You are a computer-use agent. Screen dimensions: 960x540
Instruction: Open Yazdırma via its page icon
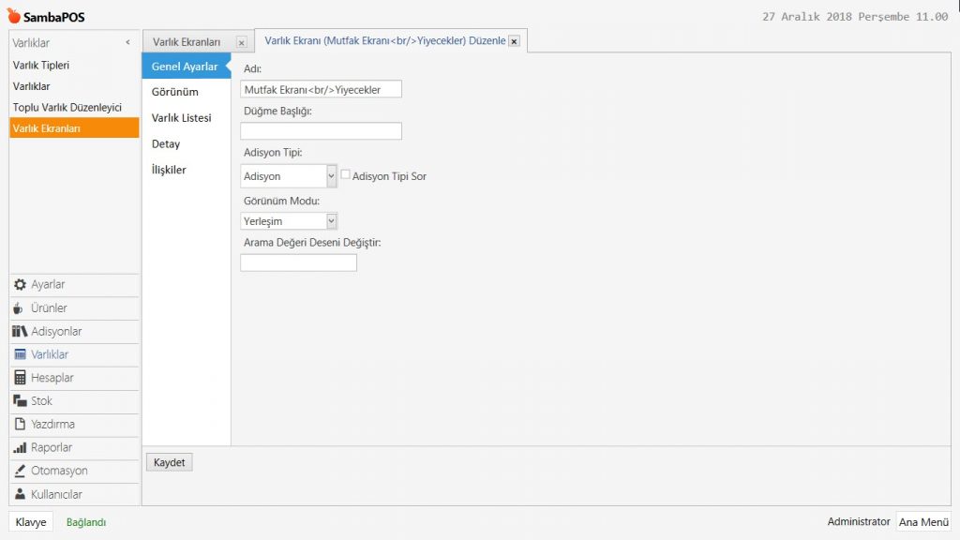20,425
